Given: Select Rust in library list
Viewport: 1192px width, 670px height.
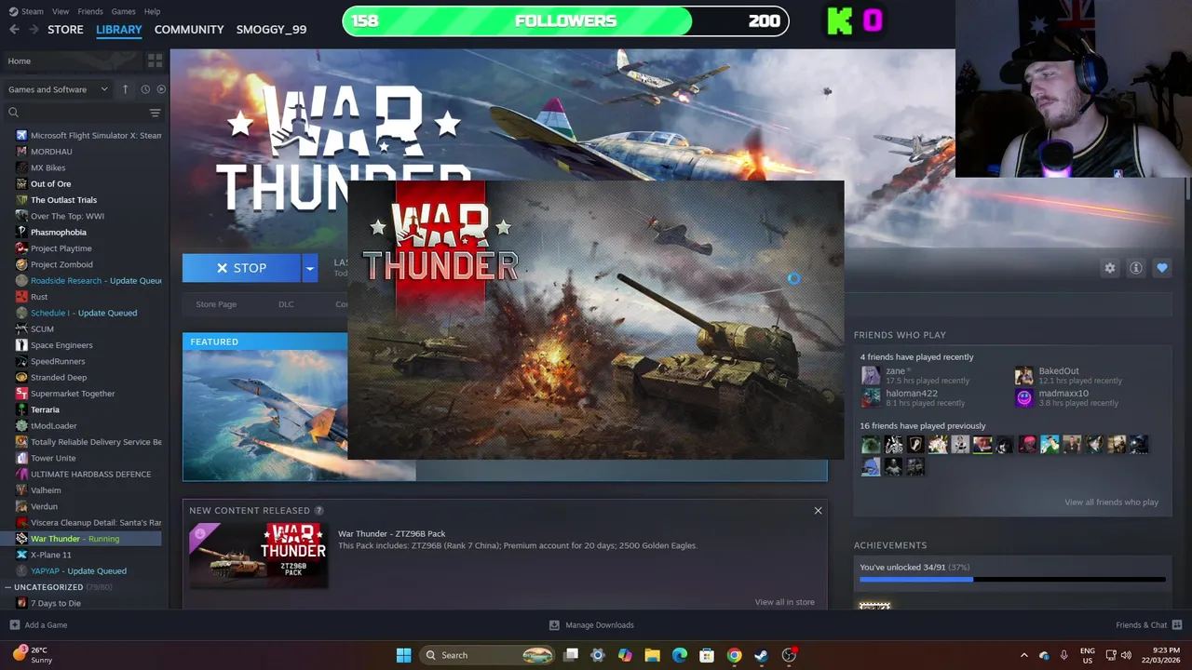Looking at the screenshot, I should pos(39,297).
